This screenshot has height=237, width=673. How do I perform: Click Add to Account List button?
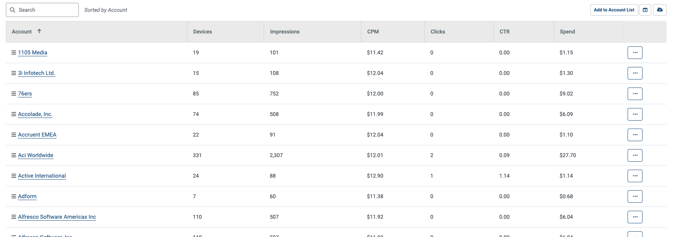[614, 10]
